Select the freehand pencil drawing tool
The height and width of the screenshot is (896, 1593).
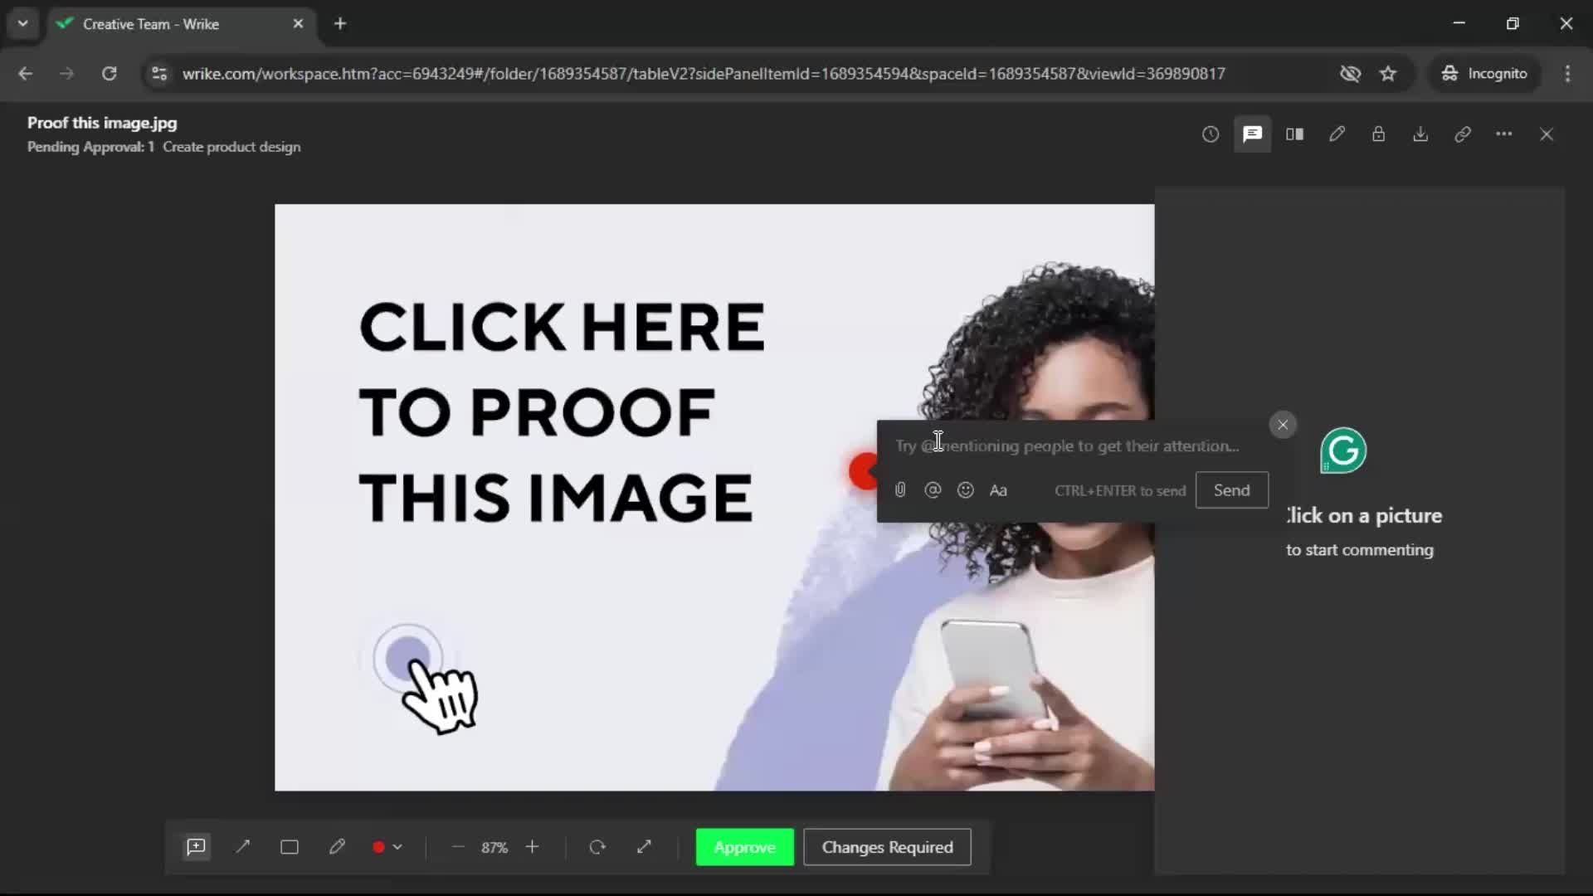coord(337,847)
